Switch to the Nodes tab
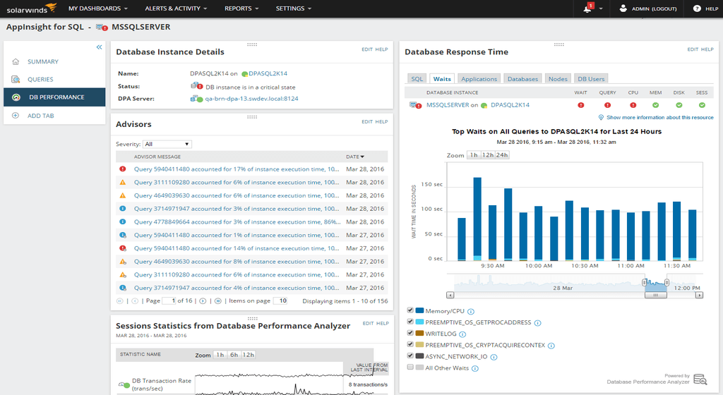The image size is (723, 395). click(558, 79)
